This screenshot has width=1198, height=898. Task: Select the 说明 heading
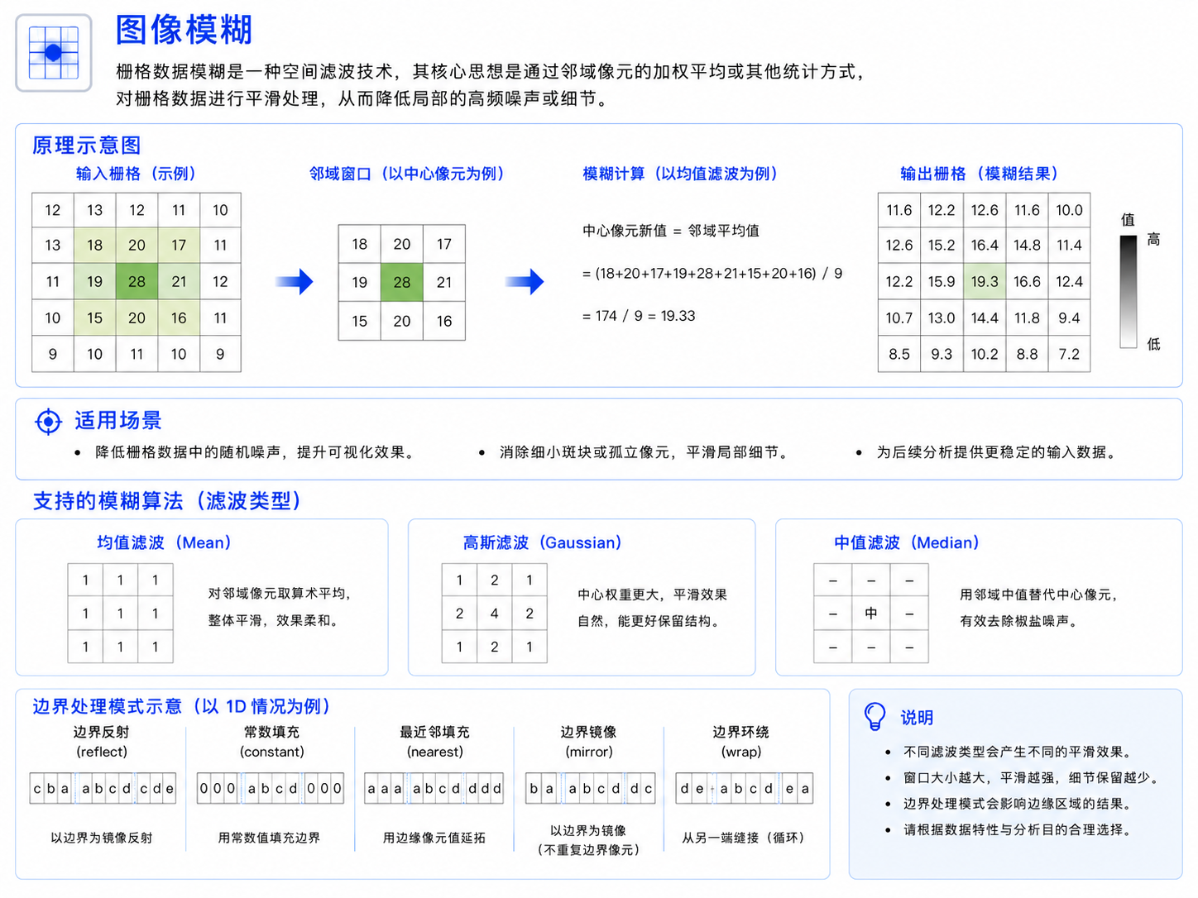(917, 718)
